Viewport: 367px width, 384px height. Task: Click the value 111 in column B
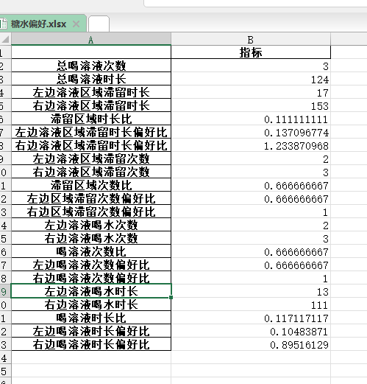point(320,305)
